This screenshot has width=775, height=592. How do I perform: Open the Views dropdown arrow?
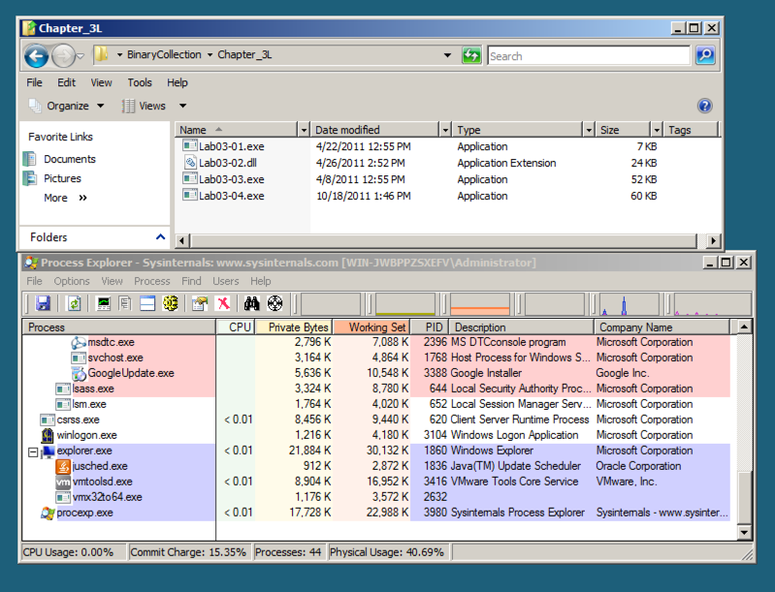pos(182,106)
